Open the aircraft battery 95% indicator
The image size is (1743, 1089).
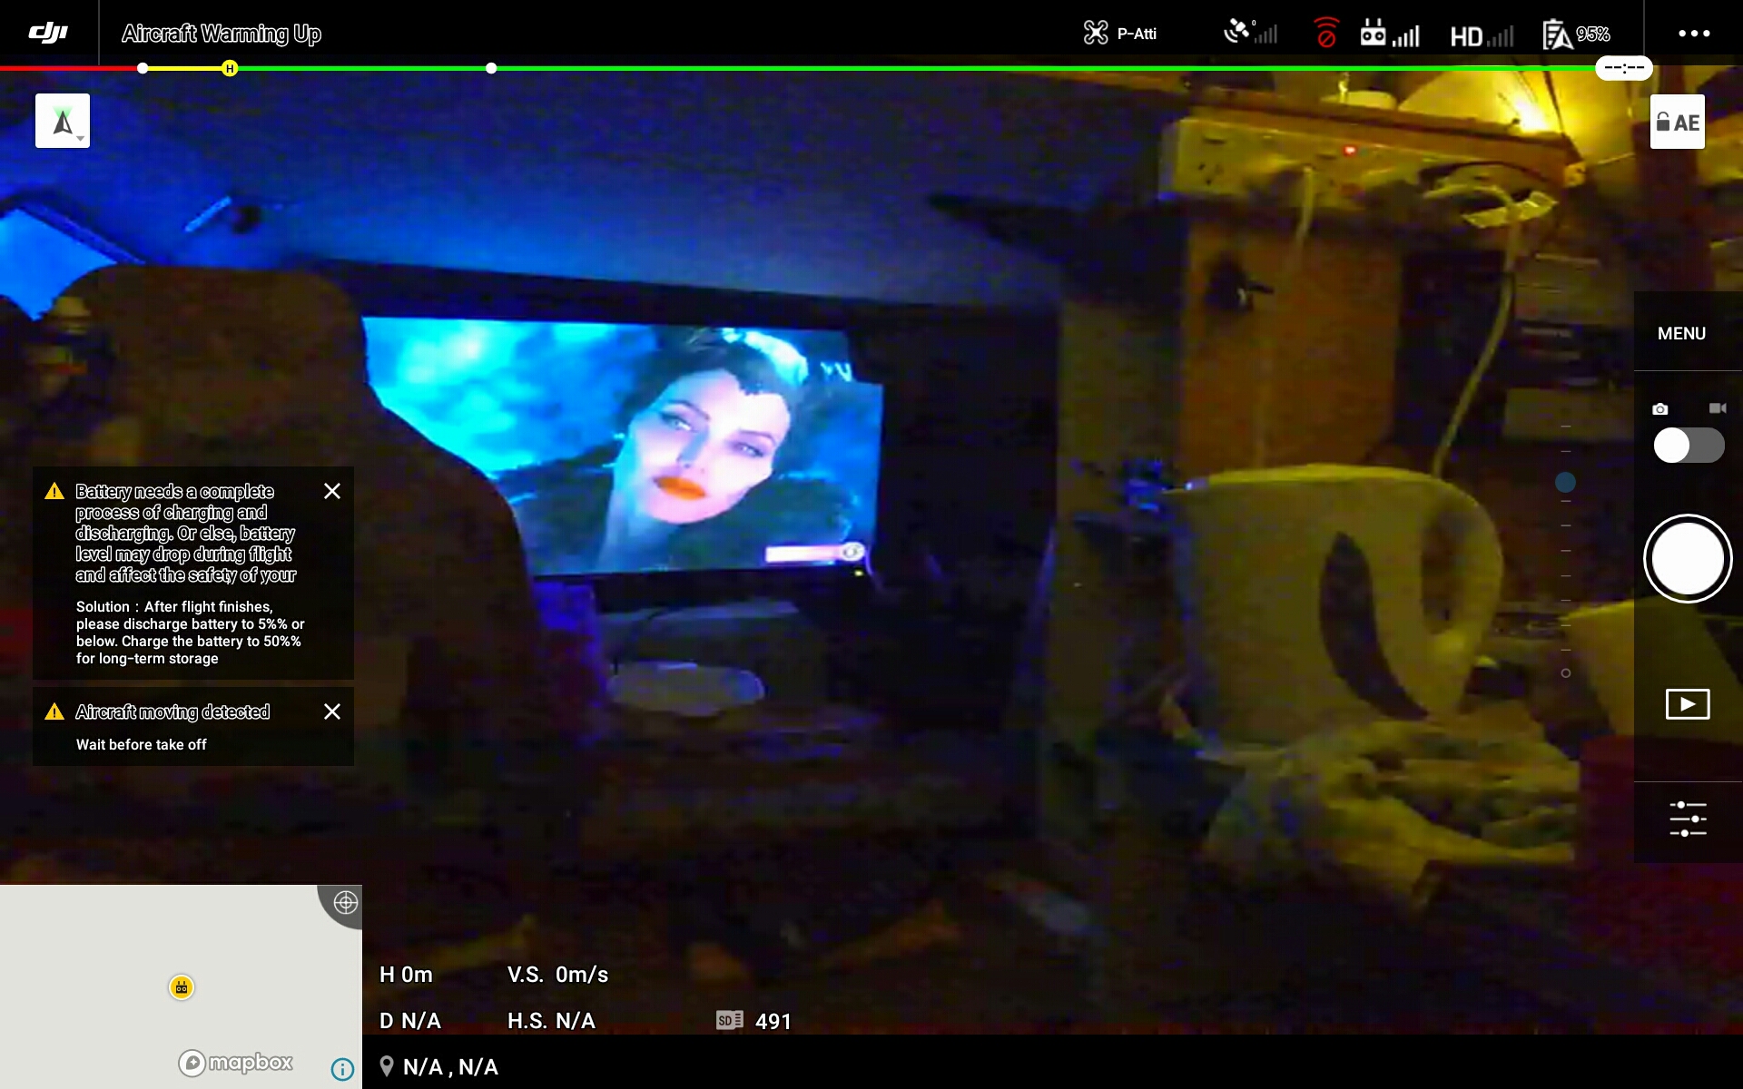(x=1576, y=34)
